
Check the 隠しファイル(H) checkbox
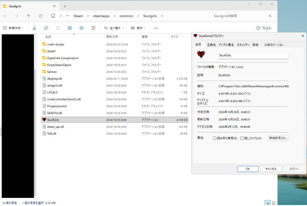tap(242, 138)
